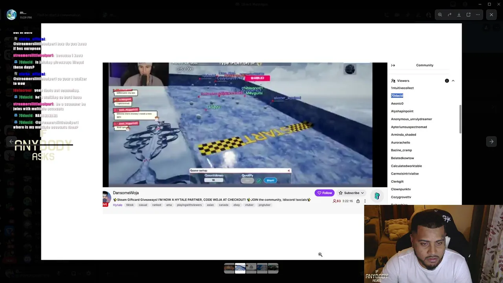This screenshot has height=283, width=503.
Task: Click viewer Clerkgitt
Action: [397, 182]
